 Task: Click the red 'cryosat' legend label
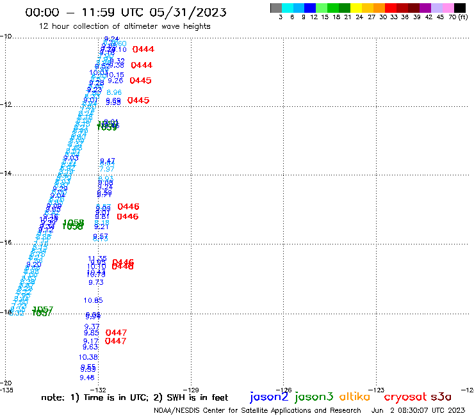[x=405, y=397]
